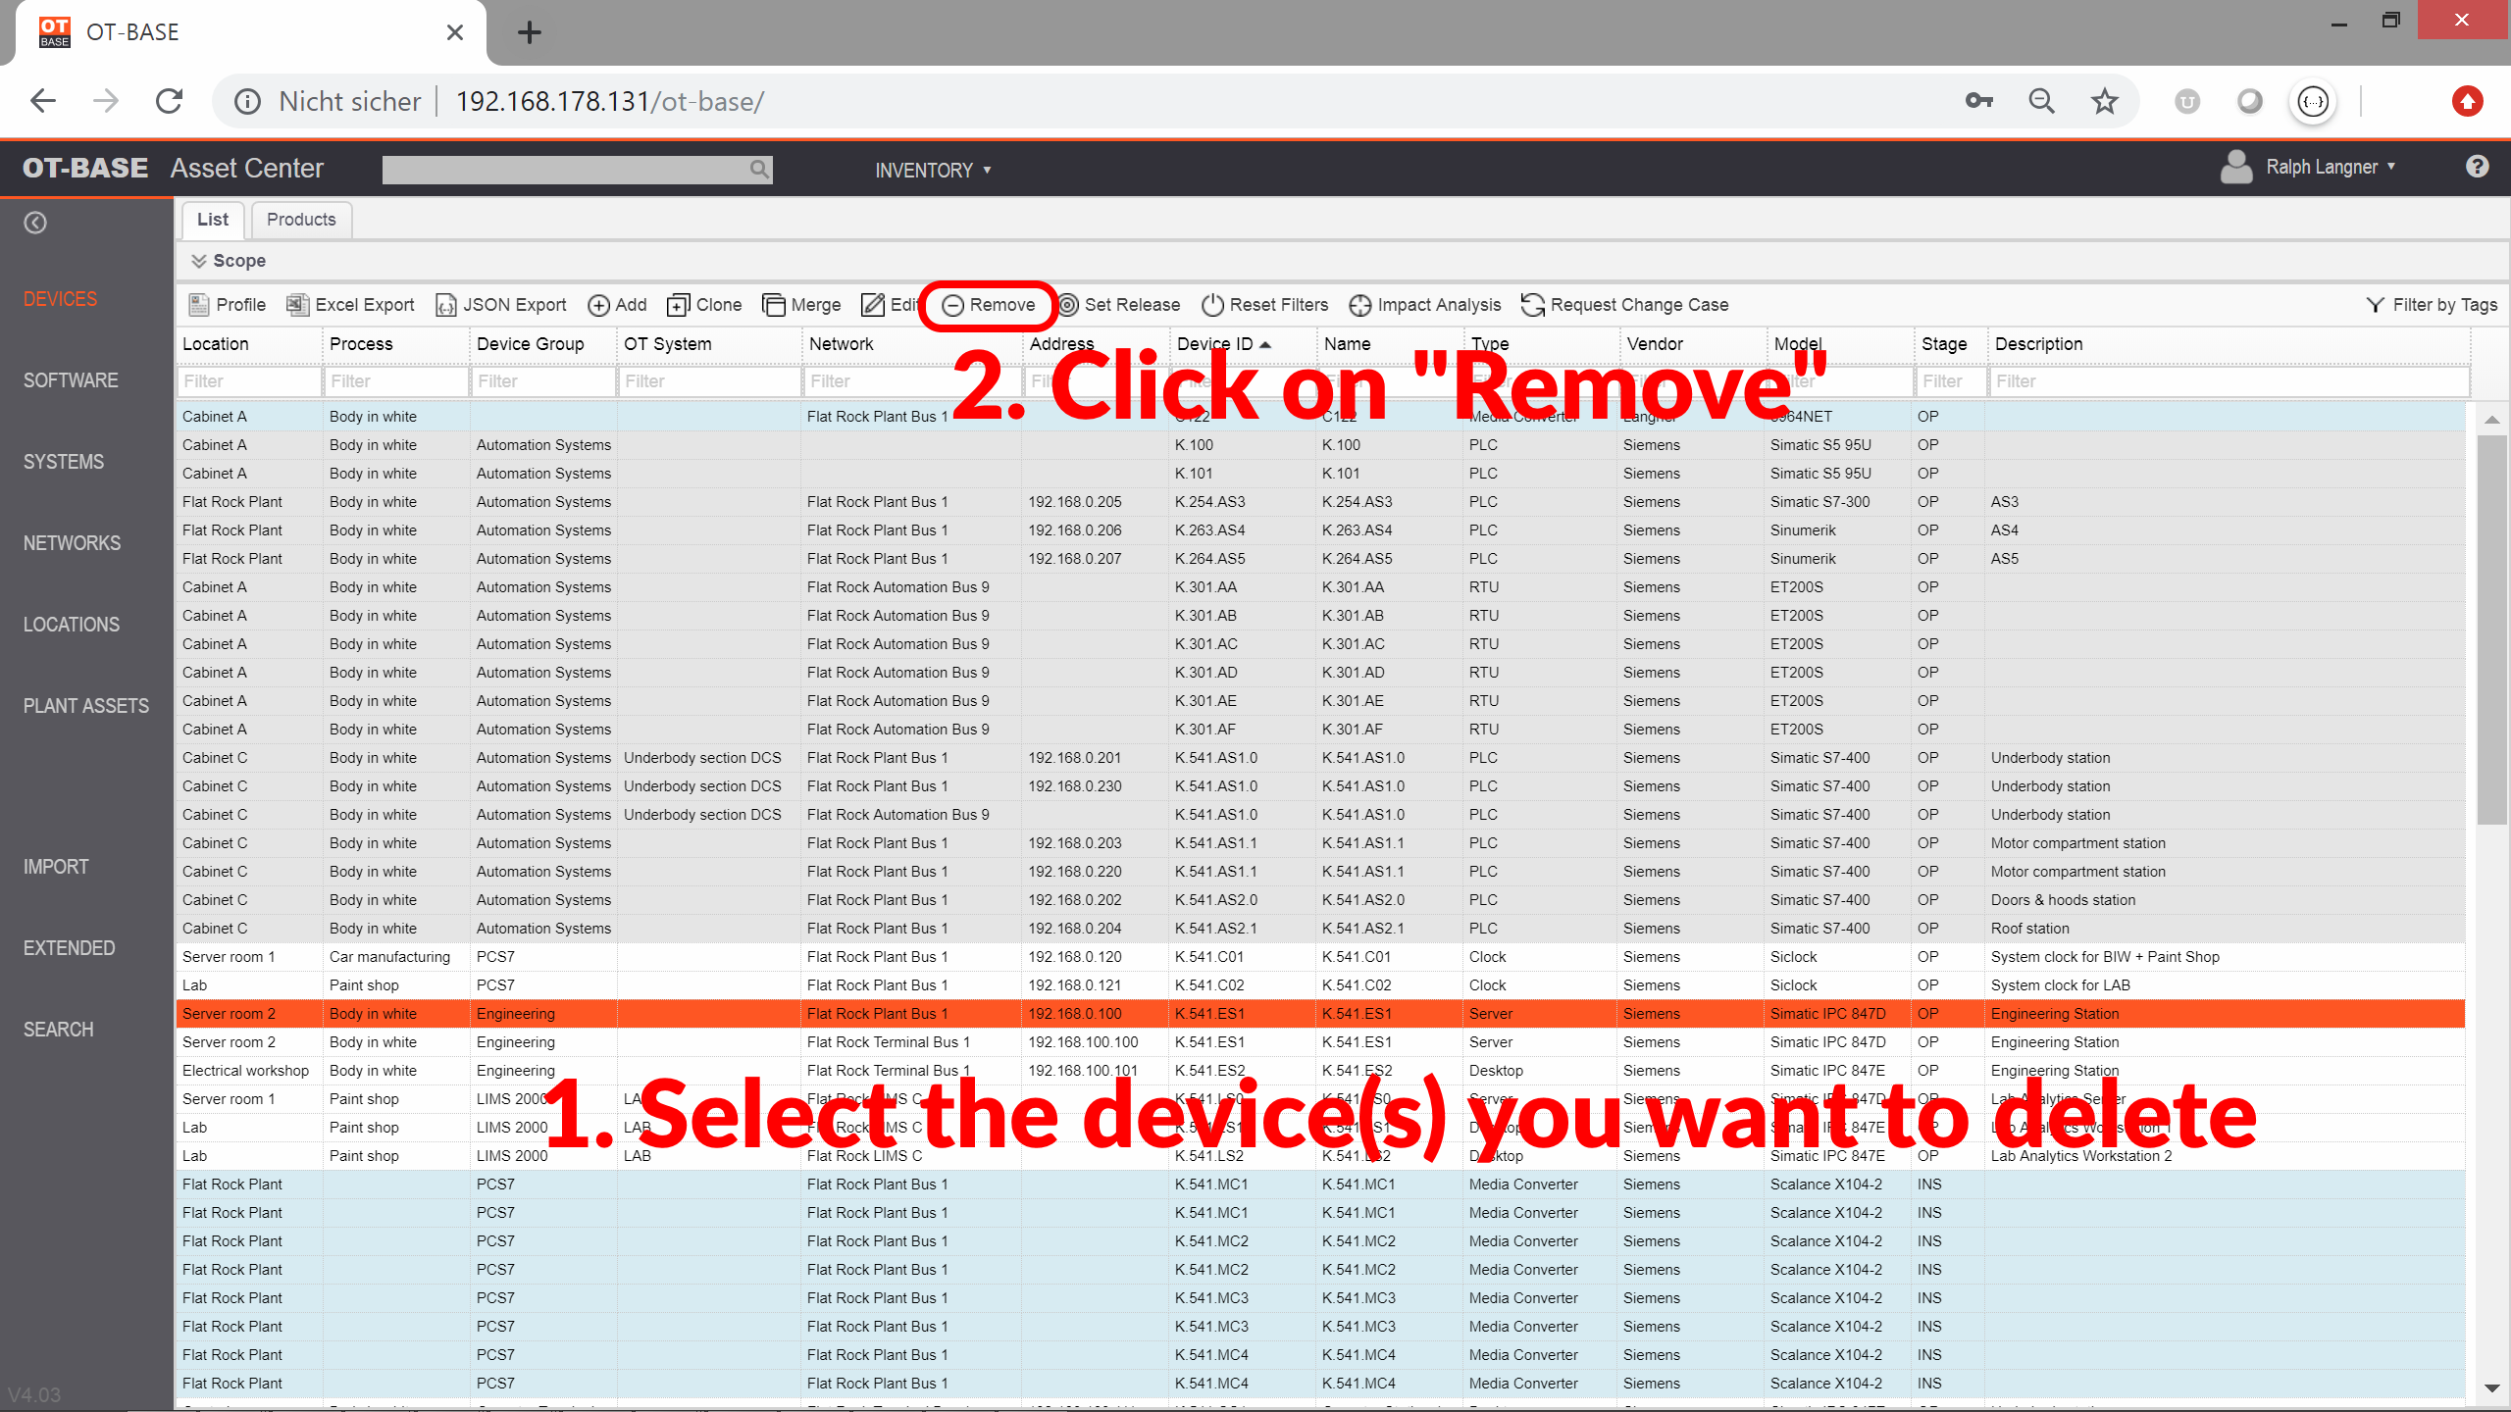Switch to the Products tab

tap(301, 220)
